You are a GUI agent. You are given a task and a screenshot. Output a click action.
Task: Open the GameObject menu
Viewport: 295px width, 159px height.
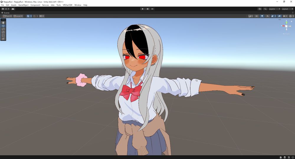coord(23,5)
